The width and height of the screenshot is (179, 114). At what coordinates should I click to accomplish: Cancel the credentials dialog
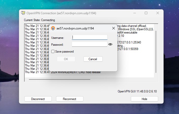pos(93,59)
